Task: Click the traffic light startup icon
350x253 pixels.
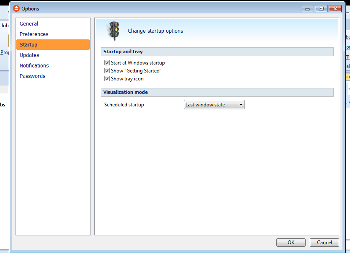Action: (x=114, y=31)
